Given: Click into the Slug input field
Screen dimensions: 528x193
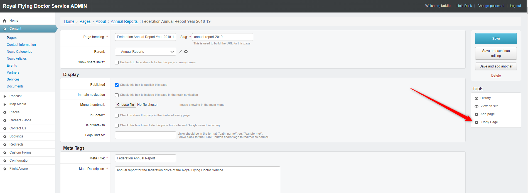Looking at the screenshot, I should tap(223, 37).
